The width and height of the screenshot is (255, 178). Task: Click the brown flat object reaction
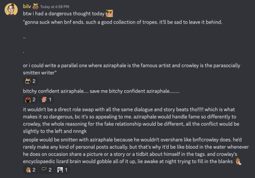46,170
